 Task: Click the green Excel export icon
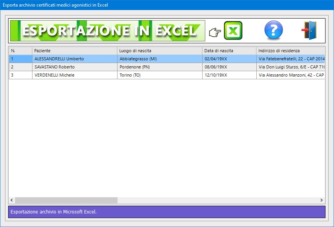click(x=233, y=31)
